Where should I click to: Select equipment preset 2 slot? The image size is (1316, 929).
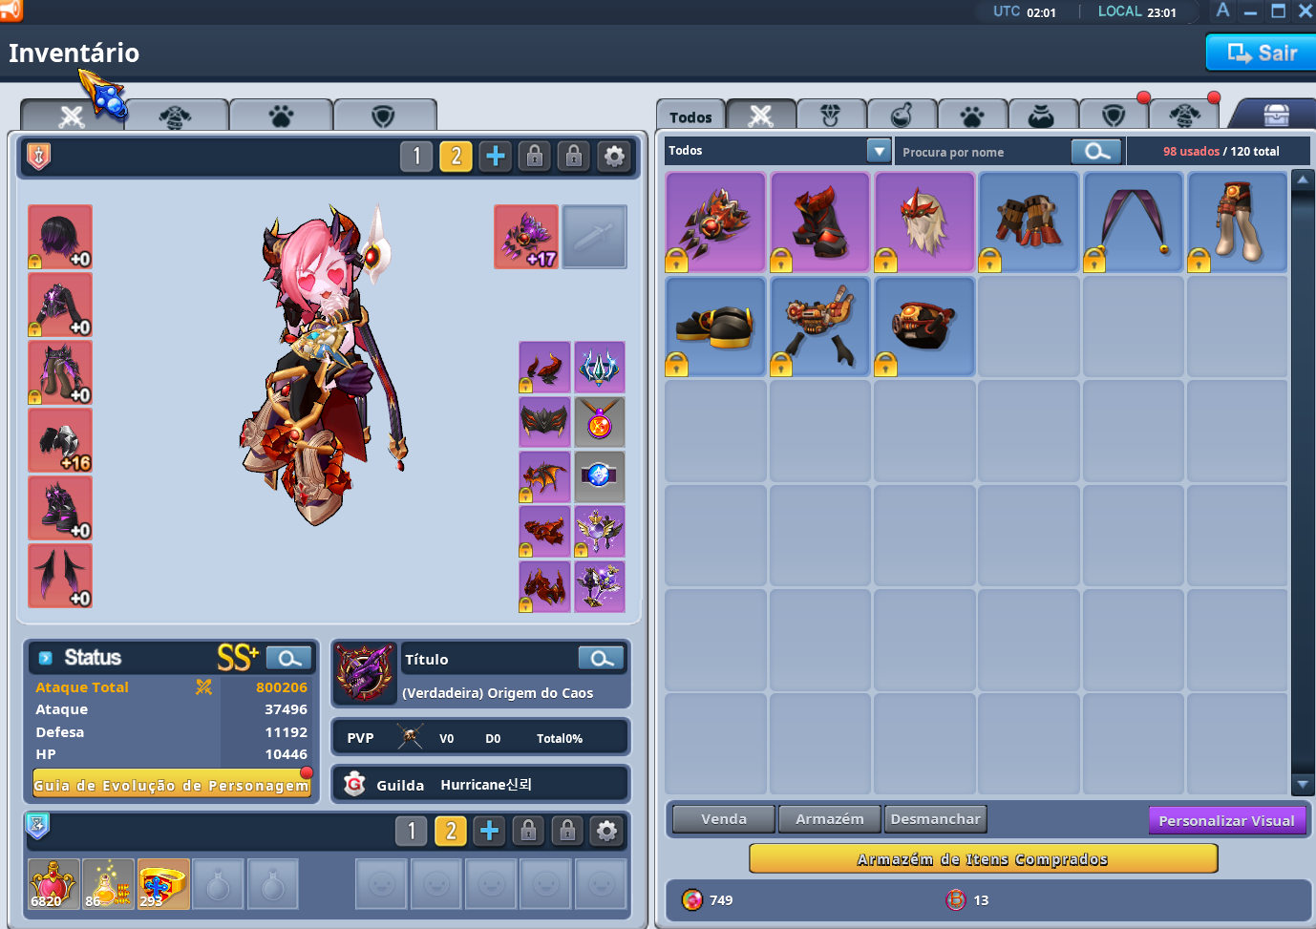[x=456, y=156]
